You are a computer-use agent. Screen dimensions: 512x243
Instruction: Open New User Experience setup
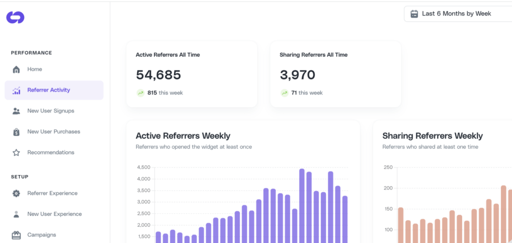point(54,214)
